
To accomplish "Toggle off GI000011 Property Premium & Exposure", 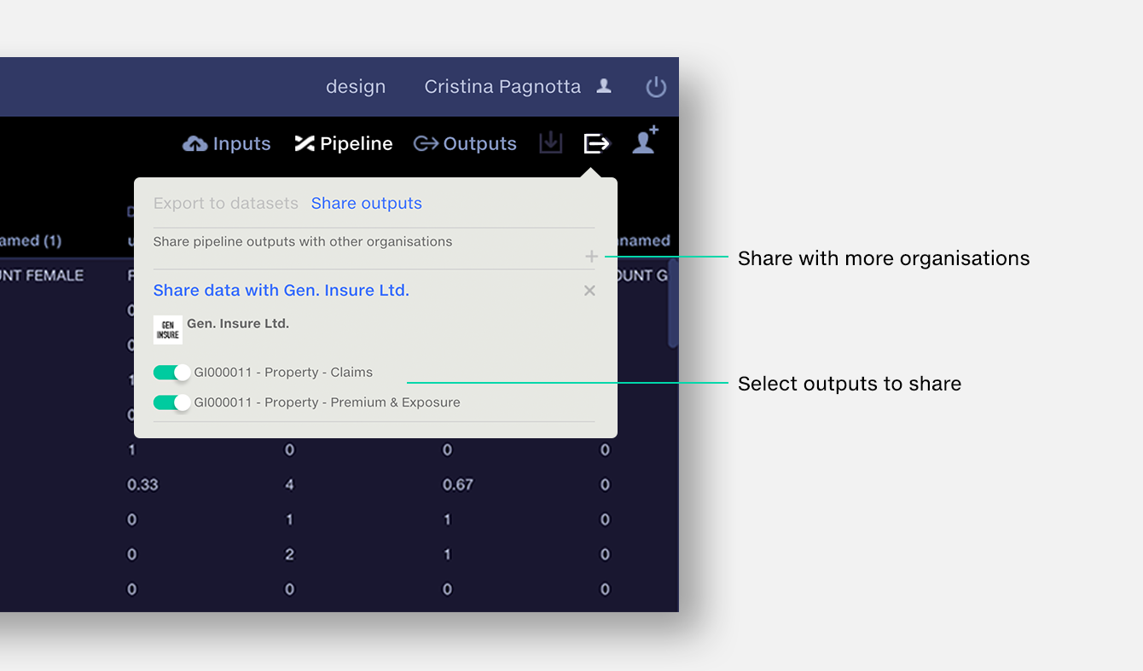I will 171,402.
